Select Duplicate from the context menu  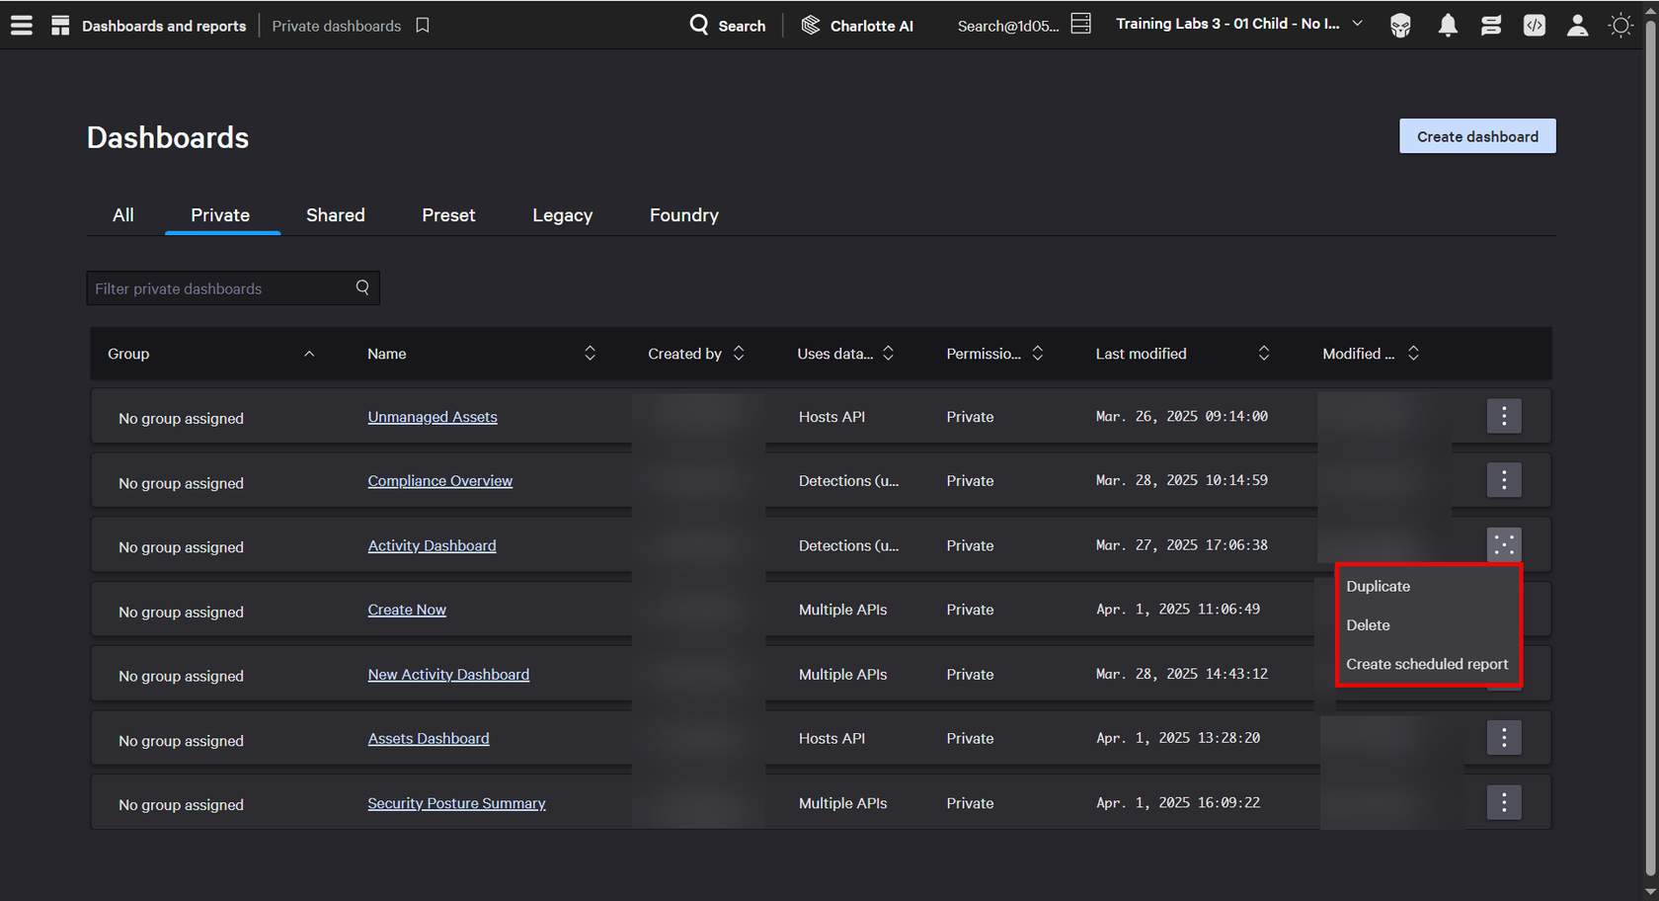coord(1378,586)
